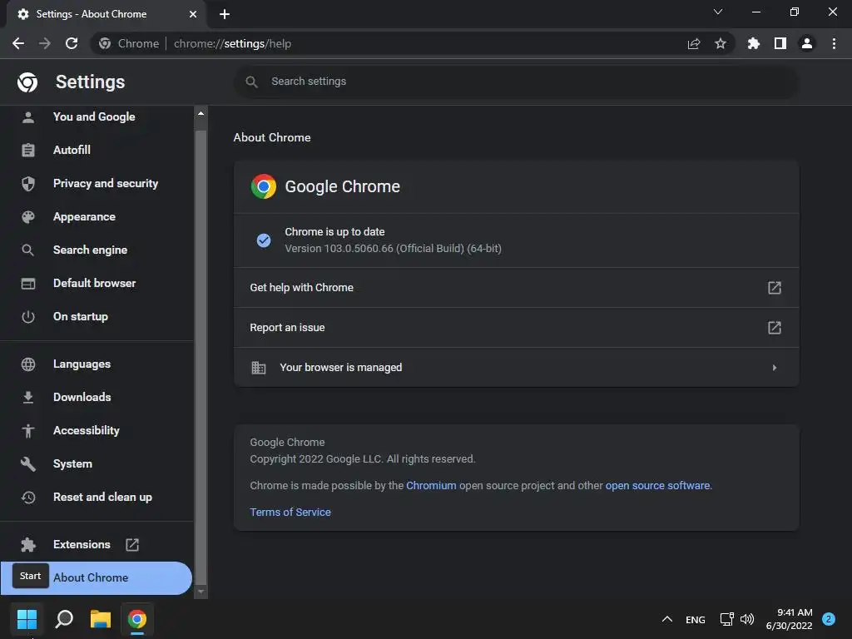Screen dimensions: 852x639
Task: Click the browser back arrow
Action: pos(18,43)
